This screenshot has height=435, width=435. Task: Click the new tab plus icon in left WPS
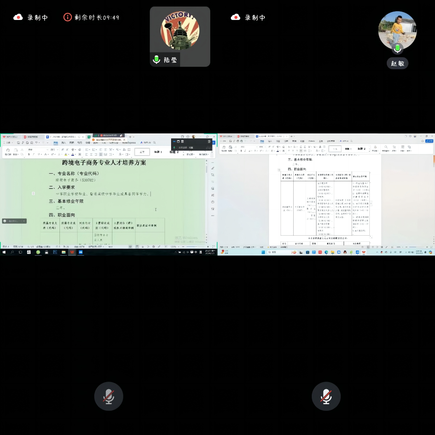click(130, 137)
